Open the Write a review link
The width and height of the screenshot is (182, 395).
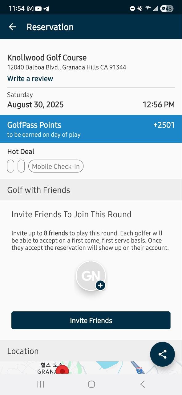click(30, 79)
